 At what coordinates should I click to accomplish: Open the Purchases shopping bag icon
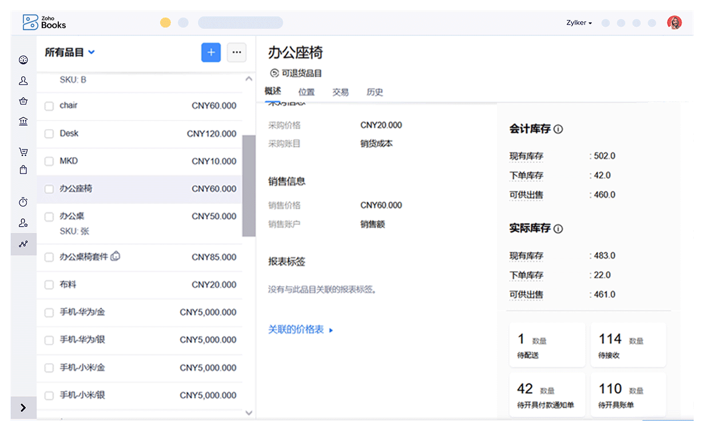tap(23, 170)
